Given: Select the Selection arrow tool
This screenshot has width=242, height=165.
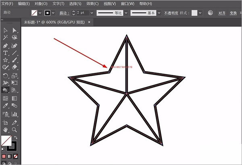Looking at the screenshot, I should tap(6, 30).
